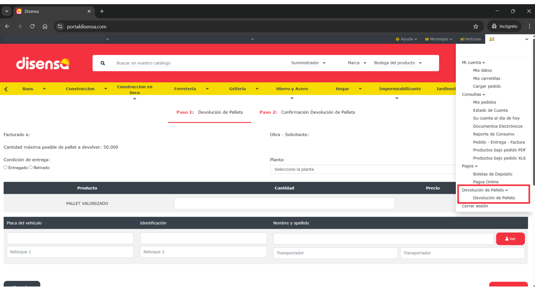The height and width of the screenshot is (301, 535).
Task: Select the Entregado radio option
Action: (x=6, y=168)
